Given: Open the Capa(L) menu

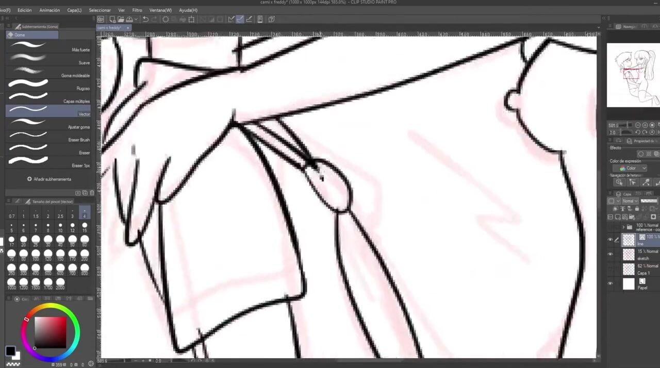Looking at the screenshot, I should (x=74, y=10).
